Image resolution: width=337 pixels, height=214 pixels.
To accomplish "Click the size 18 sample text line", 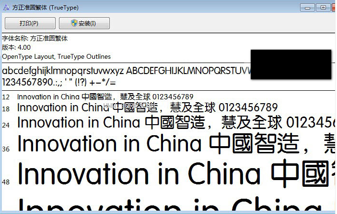I will [148, 107].
